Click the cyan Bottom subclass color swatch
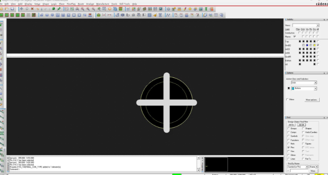The image size is (328, 175). pyautogui.click(x=293, y=89)
